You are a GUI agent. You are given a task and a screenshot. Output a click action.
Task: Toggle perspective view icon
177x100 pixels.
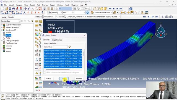point(52,9)
